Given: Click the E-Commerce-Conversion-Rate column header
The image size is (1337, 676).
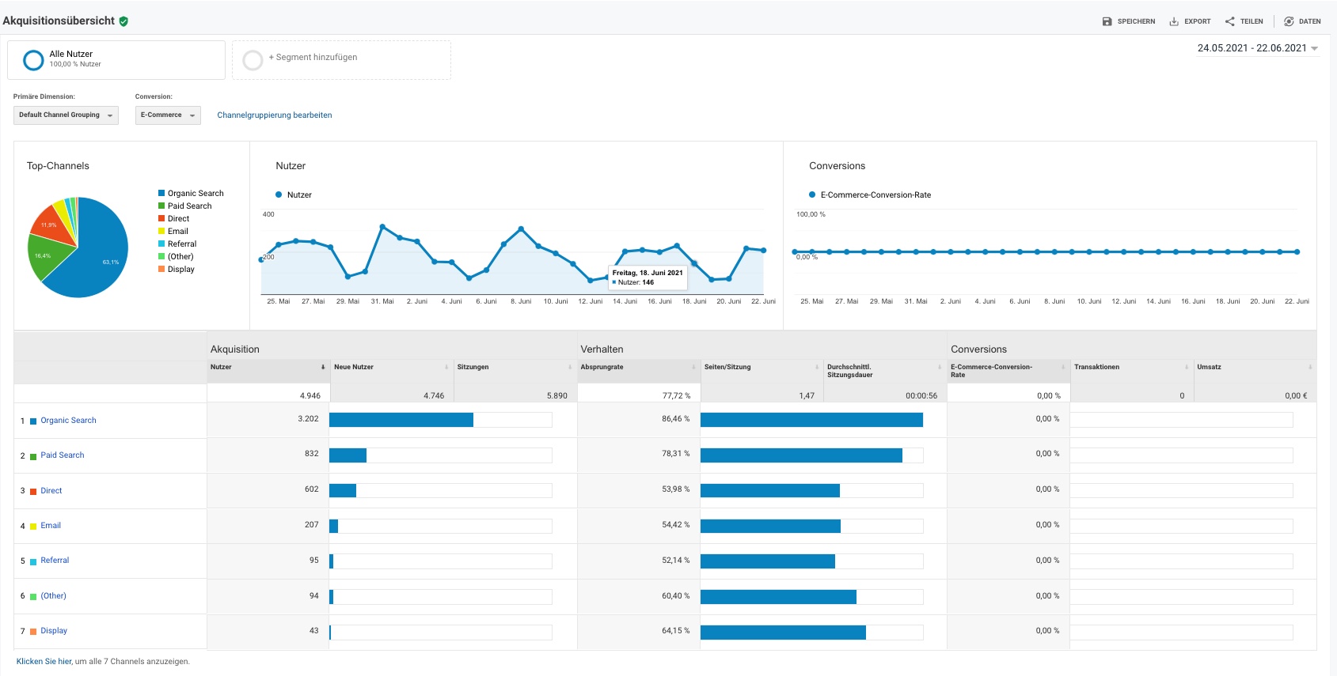Looking at the screenshot, I should pos(991,371).
